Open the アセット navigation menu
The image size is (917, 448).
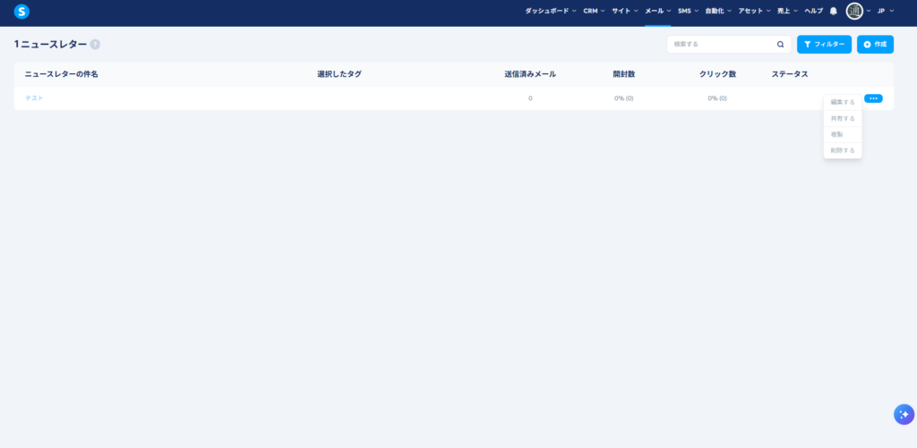tap(755, 11)
